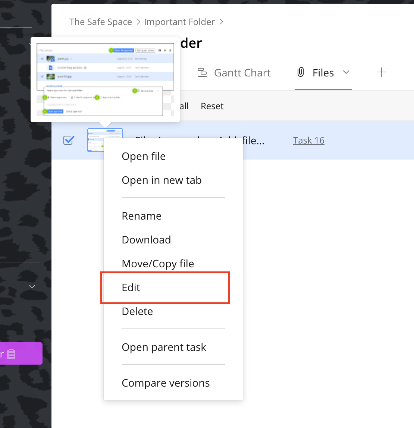Go to The Safe Space breadcrumb
The image size is (414, 428).
(100, 22)
